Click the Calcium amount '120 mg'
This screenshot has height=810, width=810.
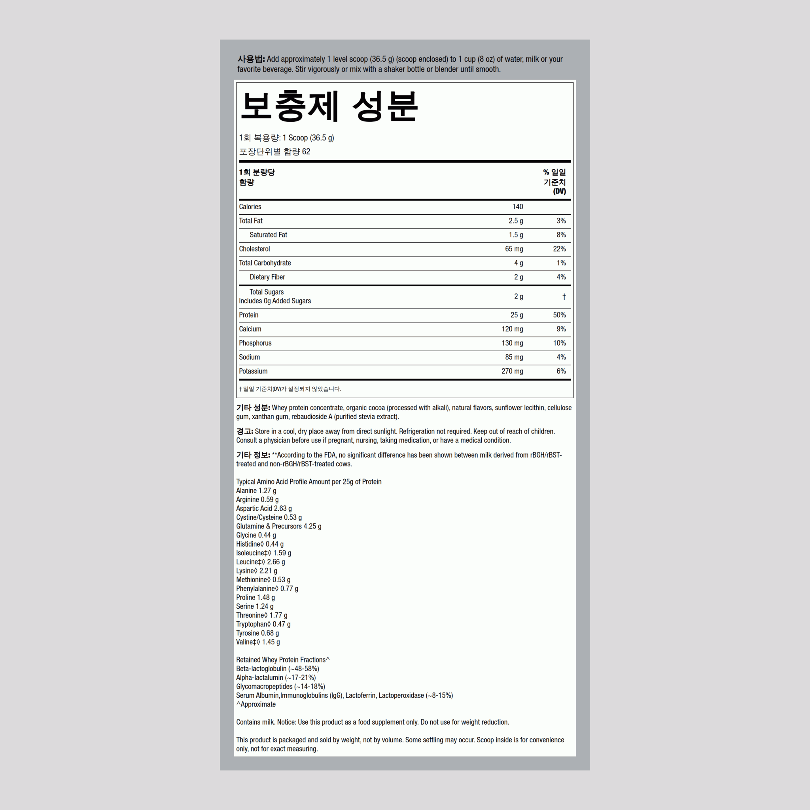[512, 329]
